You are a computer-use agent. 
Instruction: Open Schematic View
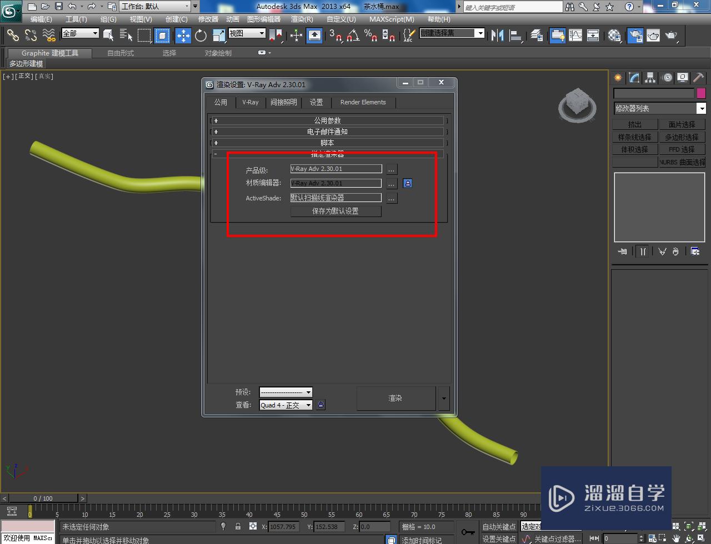click(x=593, y=36)
